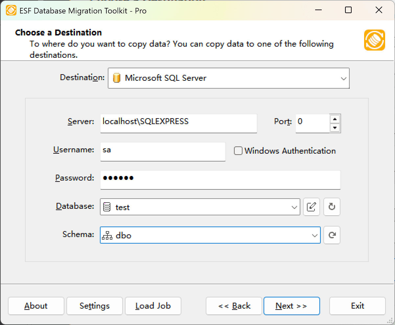
Task: Open the database editor with pencil icon
Action: 311,207
